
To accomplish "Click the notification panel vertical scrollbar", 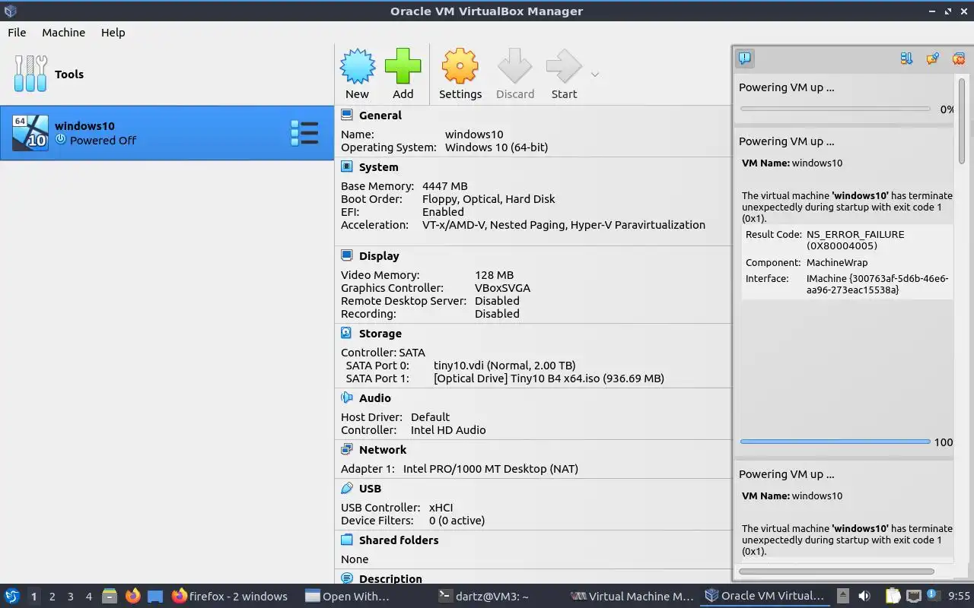I will [x=961, y=119].
